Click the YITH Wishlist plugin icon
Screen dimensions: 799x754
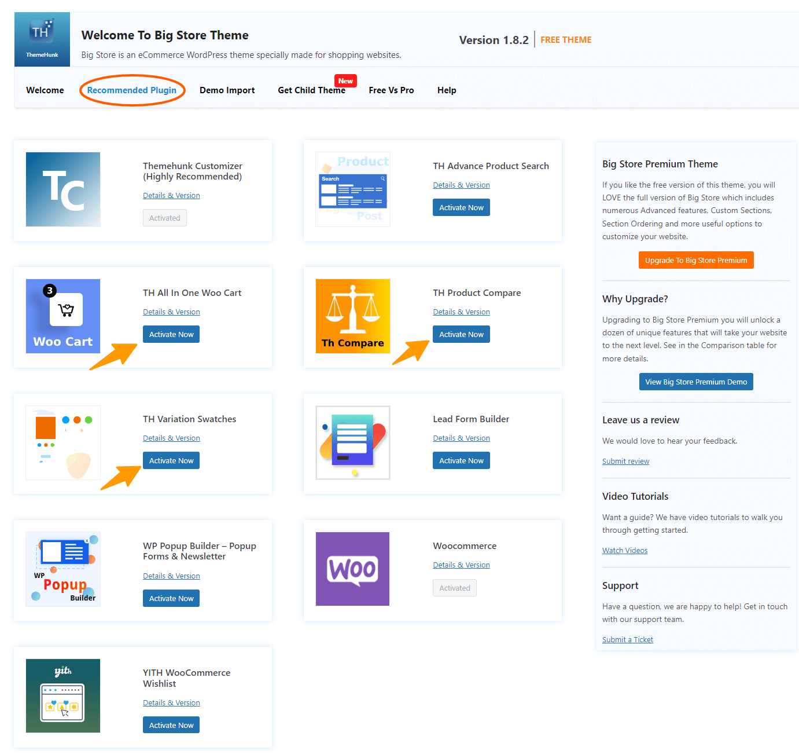click(63, 696)
